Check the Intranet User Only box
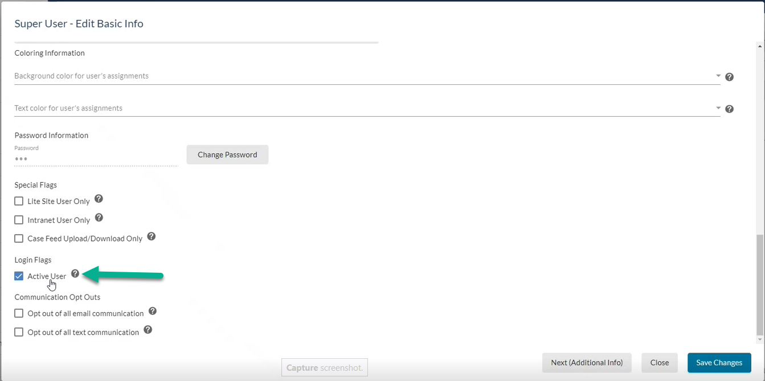This screenshot has height=381, width=765. click(19, 220)
